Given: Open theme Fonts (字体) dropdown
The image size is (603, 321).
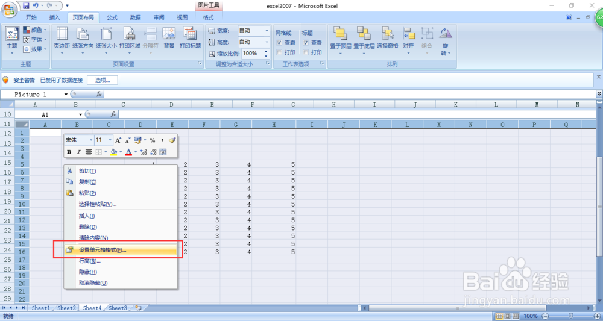Looking at the screenshot, I should tap(35, 40).
